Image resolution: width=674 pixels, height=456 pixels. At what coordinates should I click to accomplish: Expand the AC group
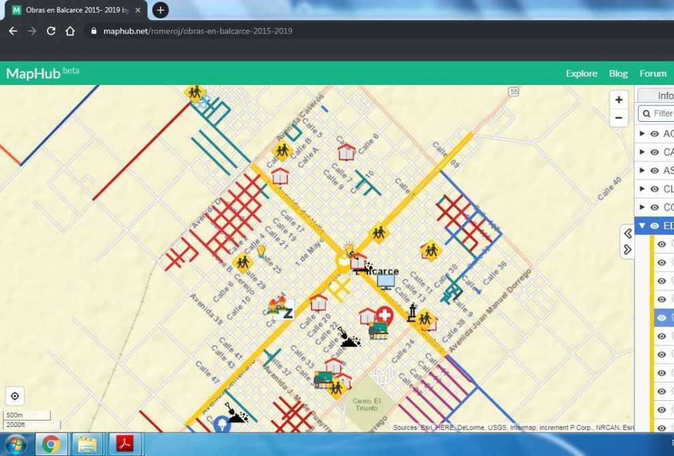pos(642,133)
